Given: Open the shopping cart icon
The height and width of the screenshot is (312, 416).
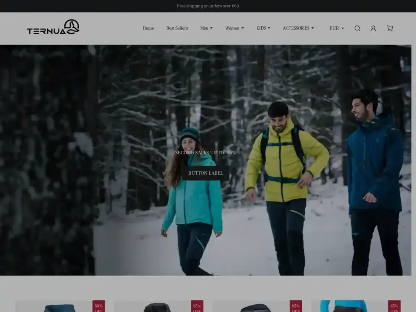Looking at the screenshot, I should pyautogui.click(x=390, y=28).
